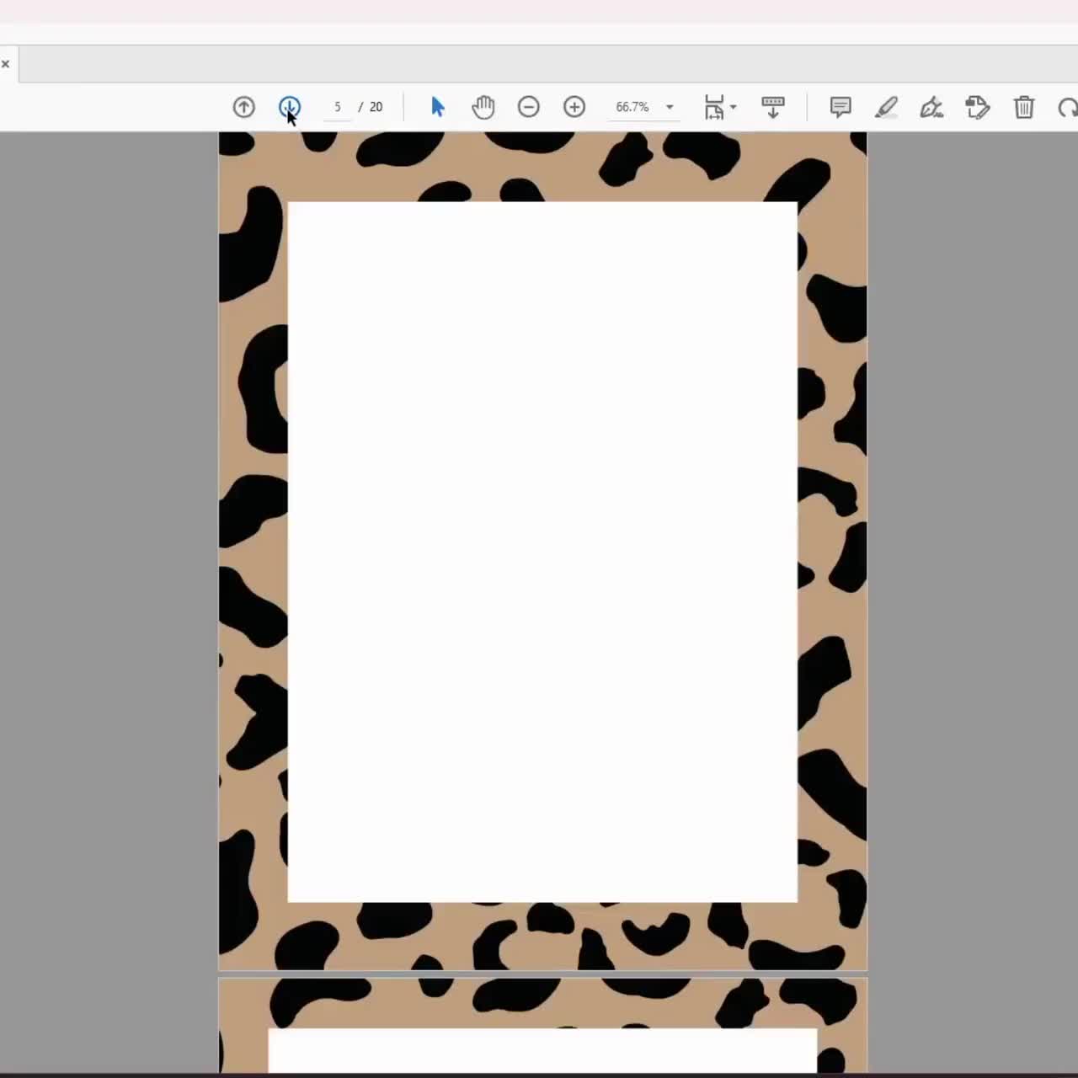Click the continuous scrolling view icon

(772, 107)
